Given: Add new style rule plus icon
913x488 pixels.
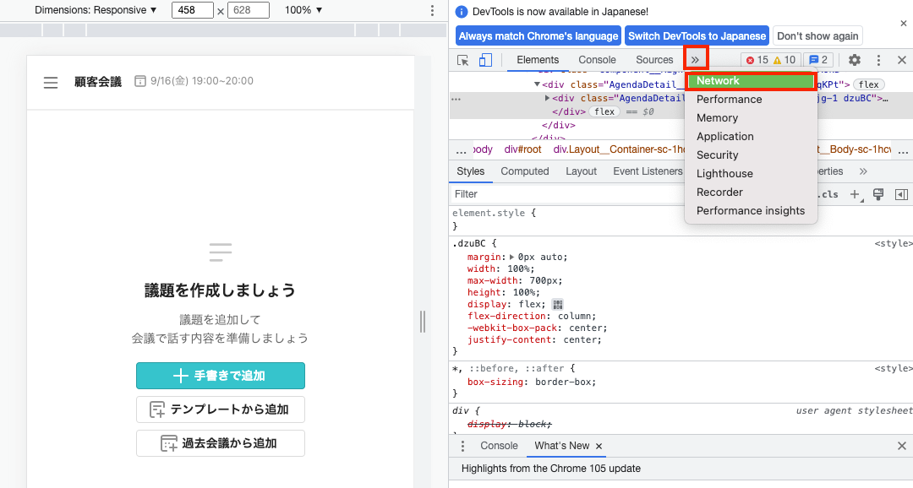Looking at the screenshot, I should 855,194.
